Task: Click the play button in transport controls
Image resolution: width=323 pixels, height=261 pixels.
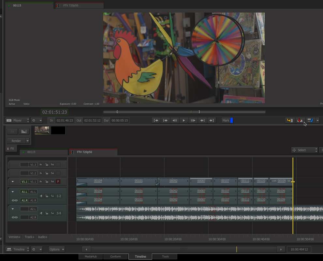Action: [184, 120]
